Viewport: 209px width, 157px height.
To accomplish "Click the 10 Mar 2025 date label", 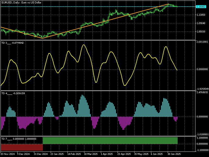I will [x=91, y=154].
